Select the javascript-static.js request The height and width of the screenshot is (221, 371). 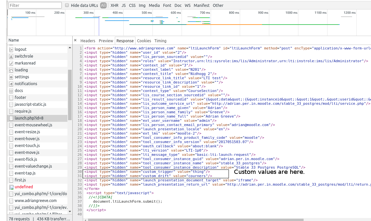[38, 104]
